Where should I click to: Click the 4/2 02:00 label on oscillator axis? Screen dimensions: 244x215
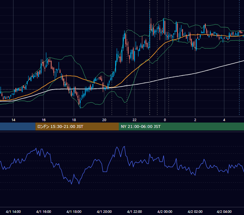point(195,211)
